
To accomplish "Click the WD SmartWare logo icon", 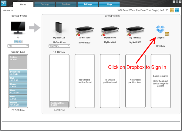I will (x=4, y=3).
